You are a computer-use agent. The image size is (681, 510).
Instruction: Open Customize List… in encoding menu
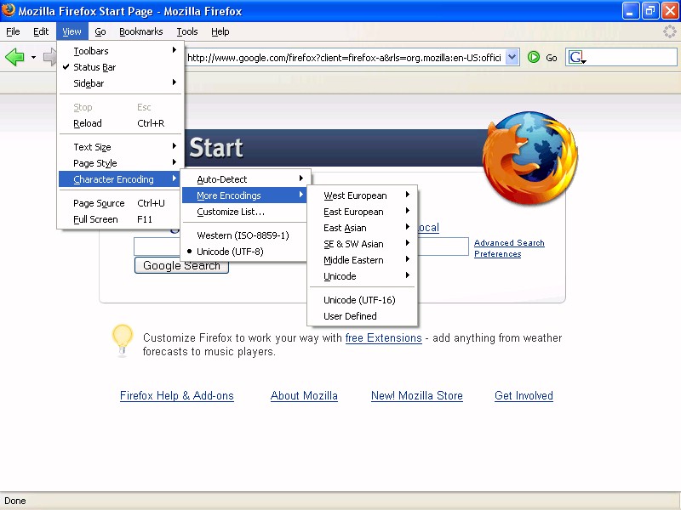(244, 212)
